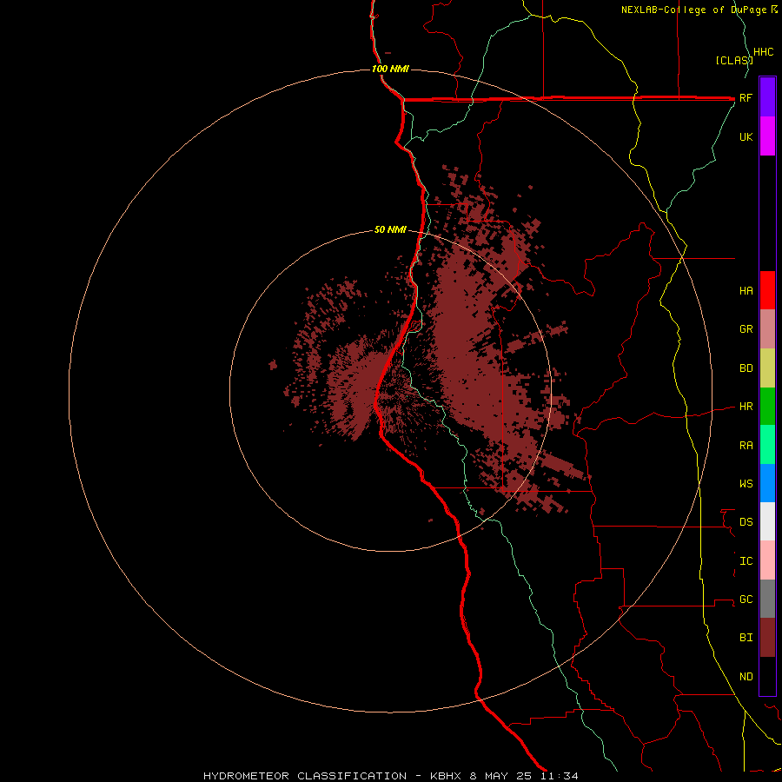Click the HHC product code label
Screen dimensions: 782x782
click(764, 52)
